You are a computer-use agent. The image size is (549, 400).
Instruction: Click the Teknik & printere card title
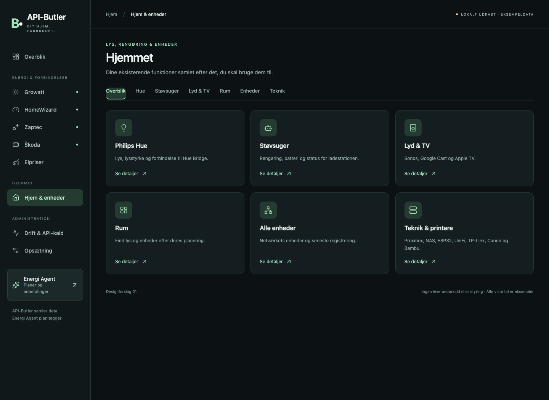(x=429, y=228)
